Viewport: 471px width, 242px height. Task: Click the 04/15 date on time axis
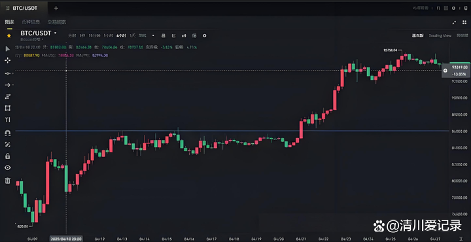[x=166, y=239]
